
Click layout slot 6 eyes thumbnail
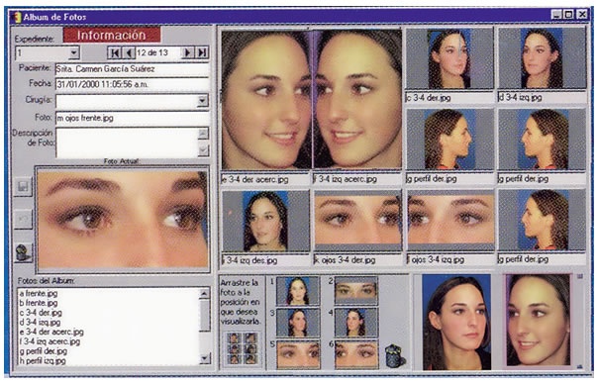pyautogui.click(x=356, y=354)
